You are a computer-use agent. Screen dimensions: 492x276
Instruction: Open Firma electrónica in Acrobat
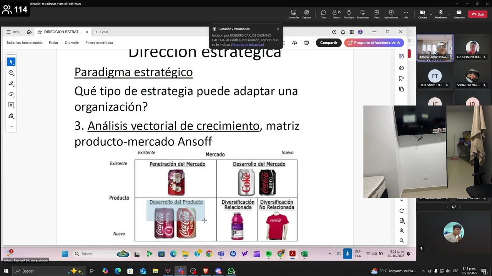pos(99,43)
